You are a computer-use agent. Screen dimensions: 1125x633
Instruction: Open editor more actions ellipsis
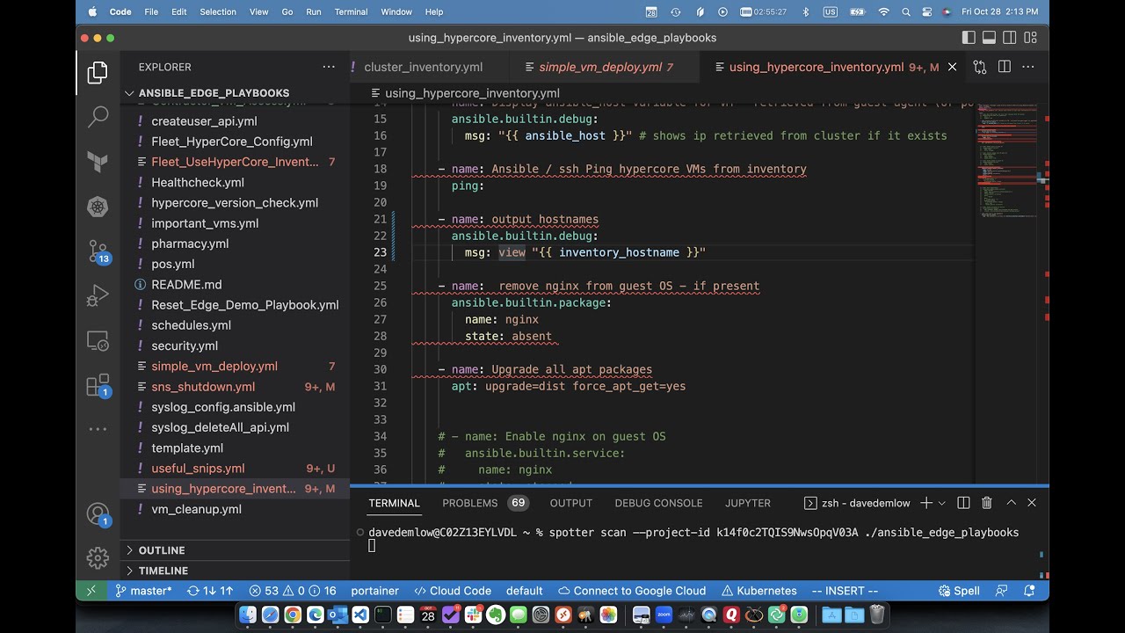tap(1028, 67)
